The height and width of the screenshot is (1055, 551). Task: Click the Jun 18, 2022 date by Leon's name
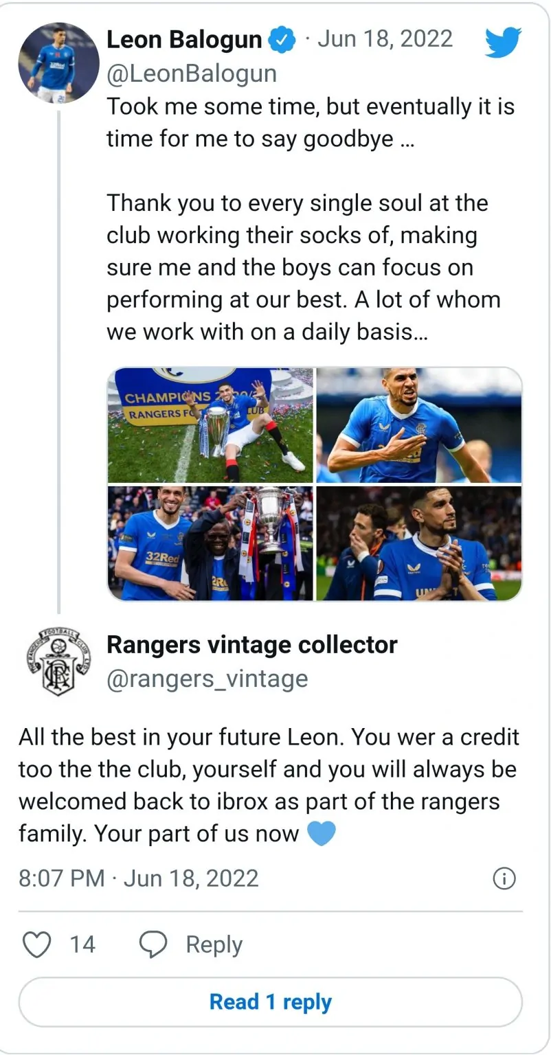(385, 39)
